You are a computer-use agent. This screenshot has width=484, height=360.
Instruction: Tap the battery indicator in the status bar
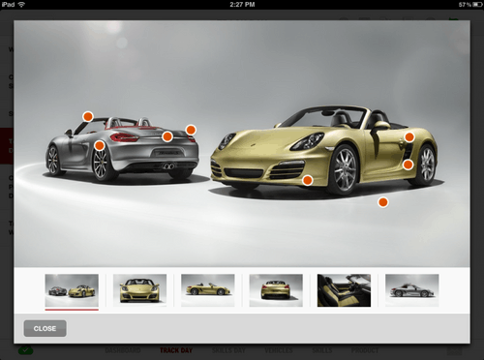coord(477,5)
